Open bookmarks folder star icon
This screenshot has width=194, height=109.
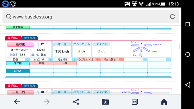[105, 102]
